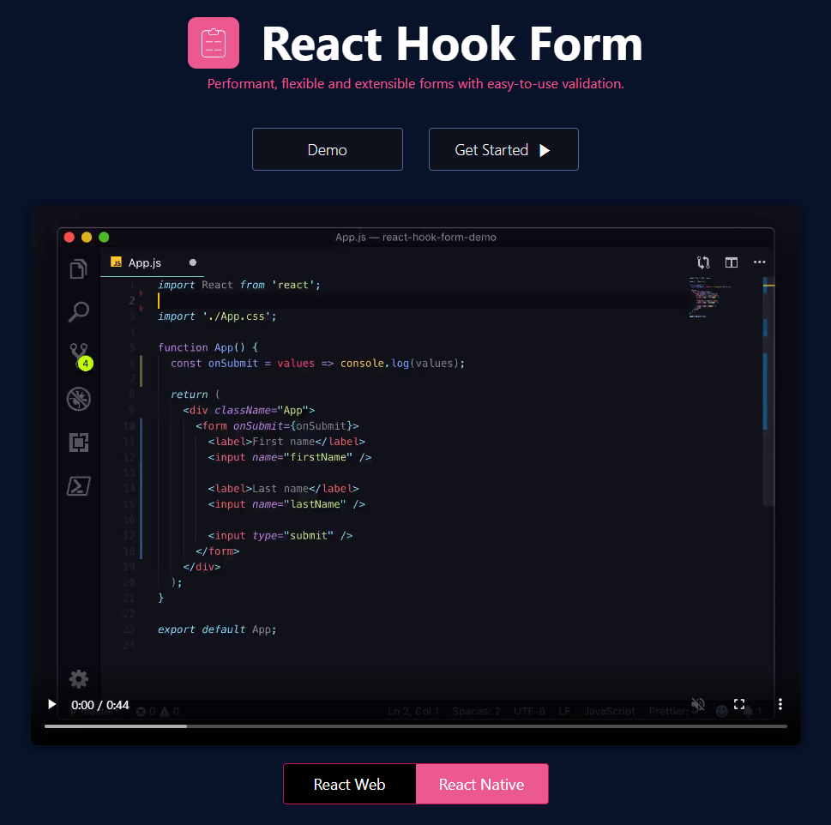Click the closing '</form>' tag line
831x825 pixels.
(x=217, y=551)
